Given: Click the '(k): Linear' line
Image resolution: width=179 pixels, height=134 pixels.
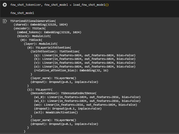Looking at the screenshot, I should [x=85, y=59].
